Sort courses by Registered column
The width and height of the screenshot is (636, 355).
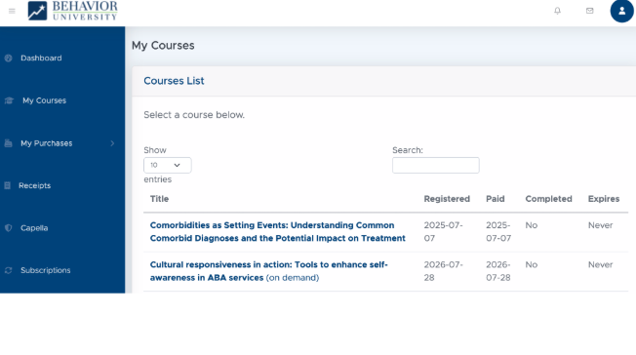[x=447, y=199]
